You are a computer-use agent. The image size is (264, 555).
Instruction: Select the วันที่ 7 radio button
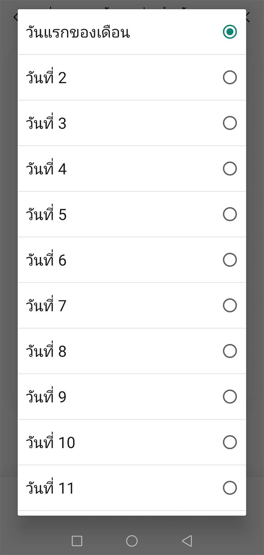click(x=229, y=305)
